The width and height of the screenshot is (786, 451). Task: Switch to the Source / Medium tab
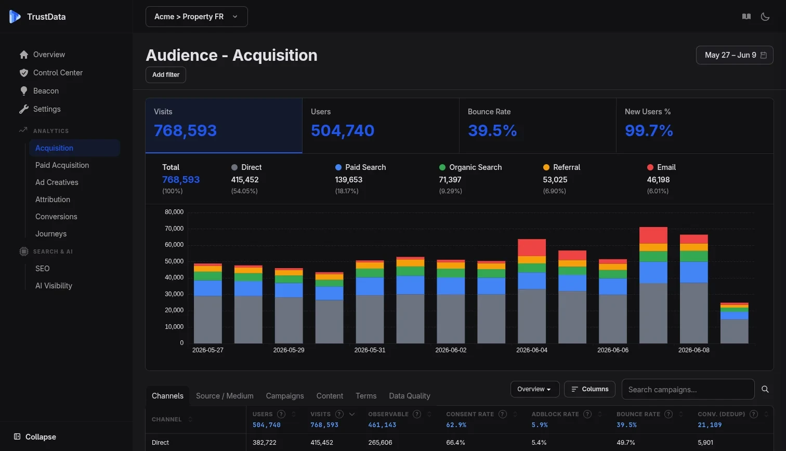pos(225,396)
